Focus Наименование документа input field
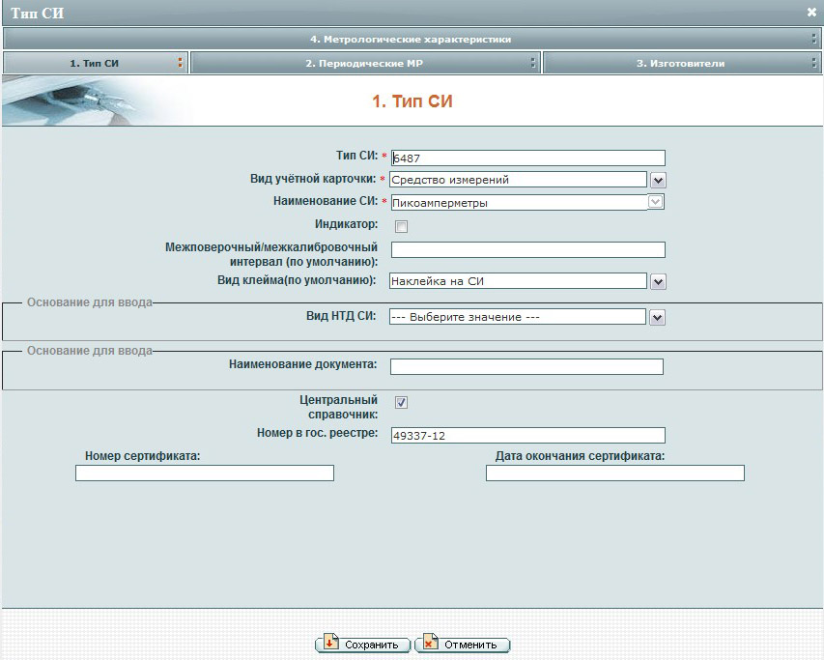Viewport: 824px width, 660px height. [x=526, y=366]
